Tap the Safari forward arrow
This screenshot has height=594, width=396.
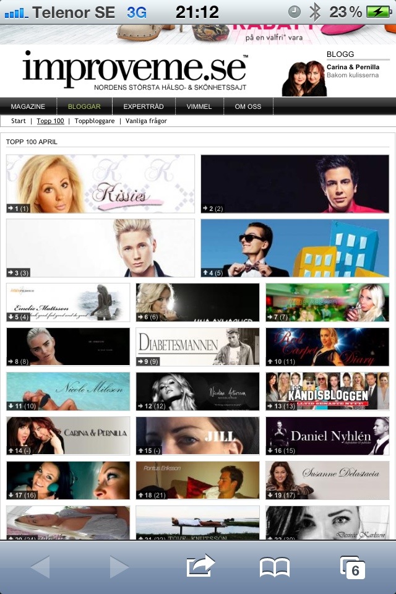(119, 567)
